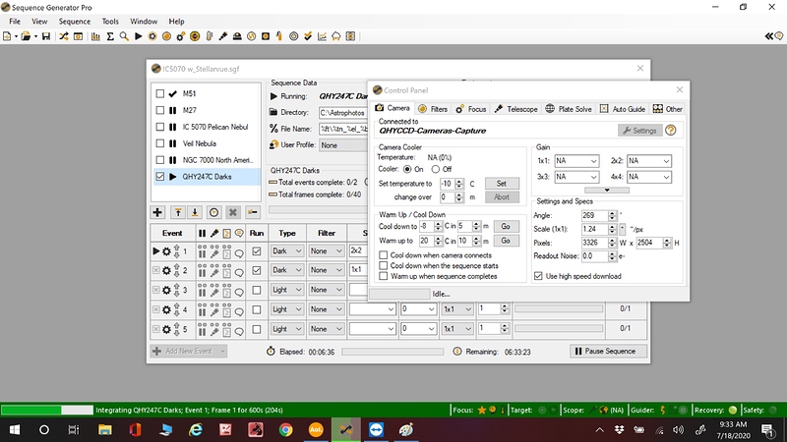Open the File menu
The width and height of the screenshot is (787, 442).
click(x=15, y=22)
